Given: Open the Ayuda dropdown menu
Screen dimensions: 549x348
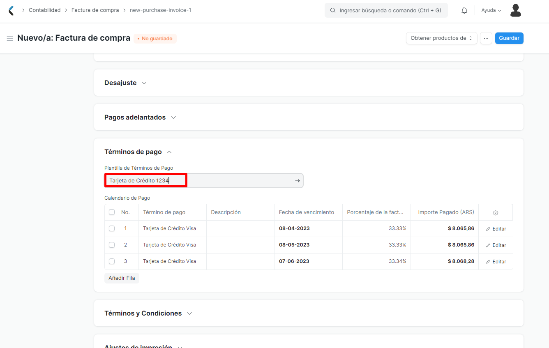Looking at the screenshot, I should pyautogui.click(x=491, y=10).
